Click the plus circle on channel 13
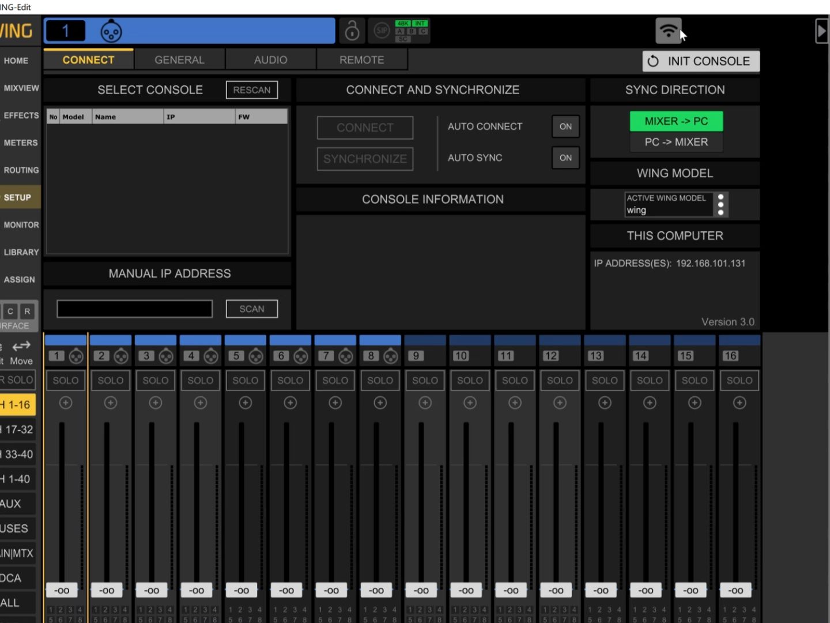 tap(605, 403)
